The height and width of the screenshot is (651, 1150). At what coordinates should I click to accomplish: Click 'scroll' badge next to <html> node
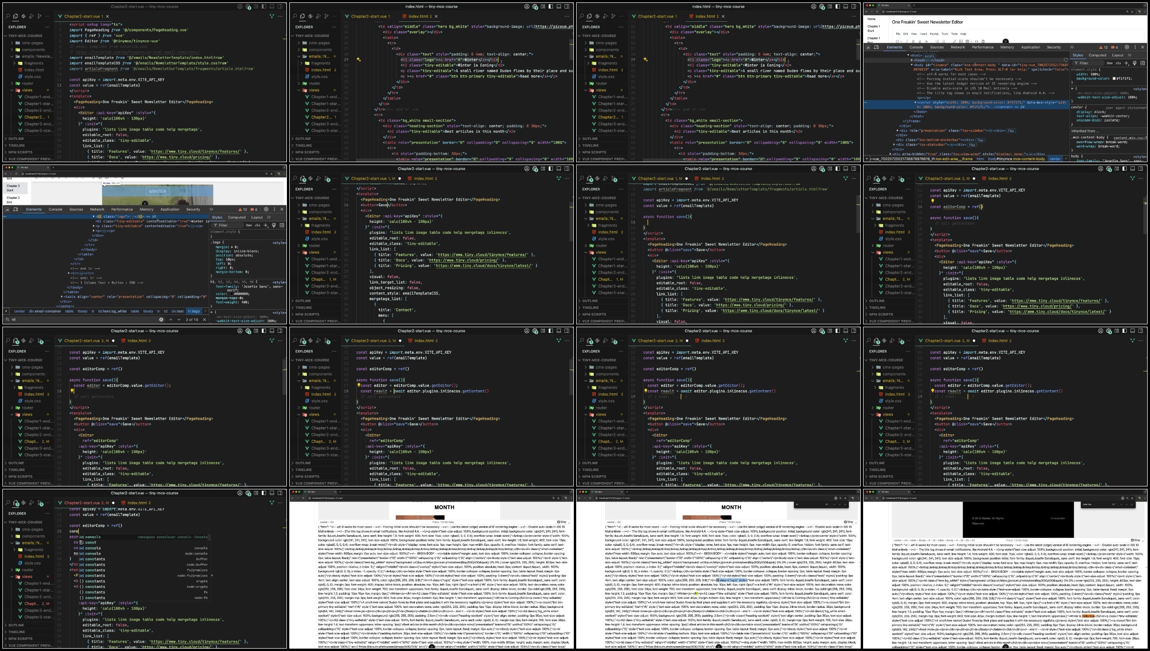point(929,55)
